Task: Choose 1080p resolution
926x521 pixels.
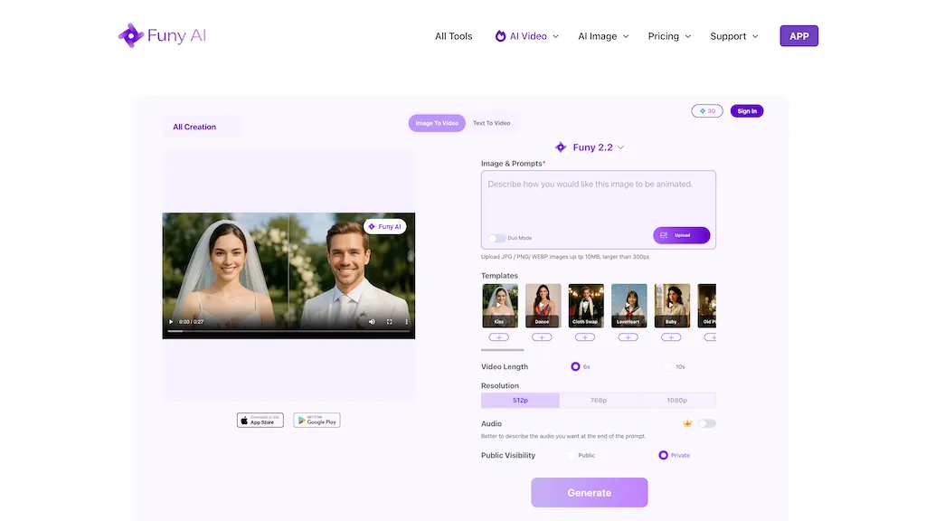Action: (676, 401)
